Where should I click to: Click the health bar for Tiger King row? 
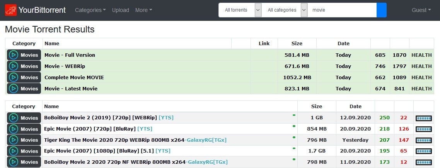click(424, 140)
